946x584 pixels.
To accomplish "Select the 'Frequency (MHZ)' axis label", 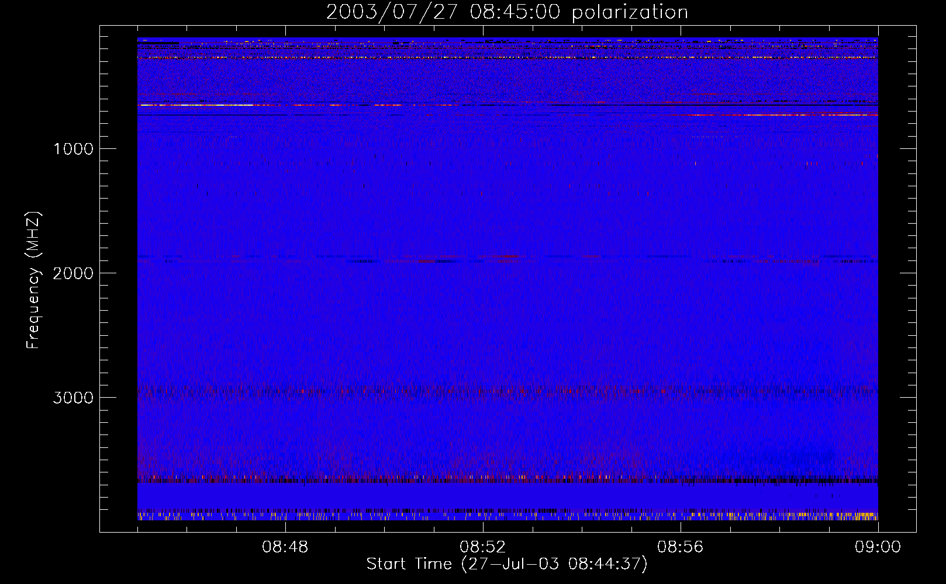I will click(x=33, y=280).
